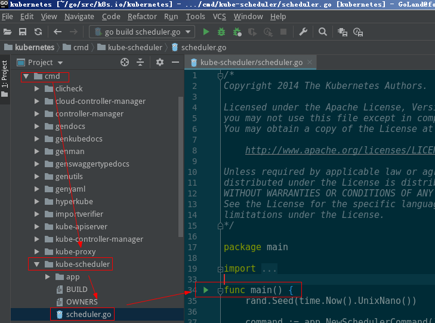Open the VCS menu
Viewport: 435px width, 323px height.
(219, 17)
